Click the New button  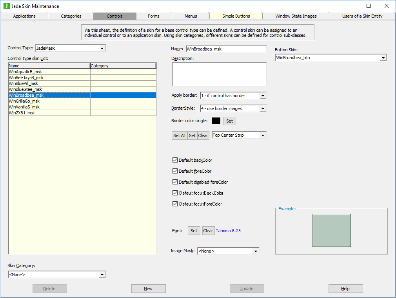(148, 289)
